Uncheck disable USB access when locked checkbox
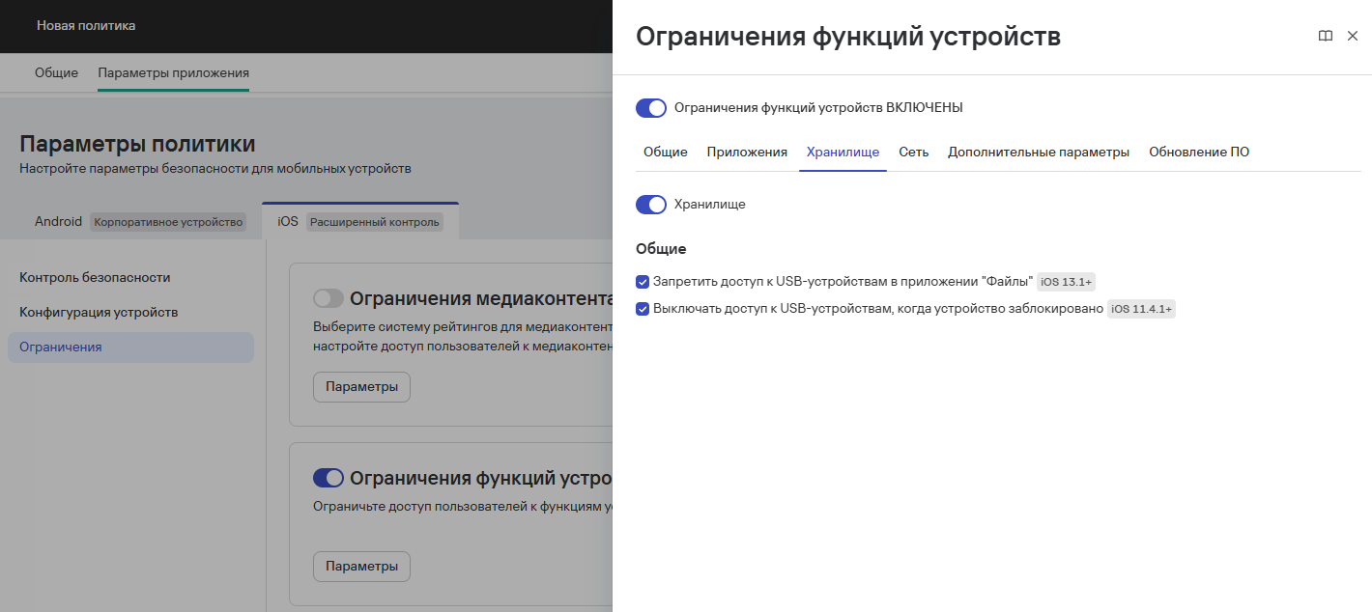This screenshot has width=1372, height=612. click(x=643, y=309)
